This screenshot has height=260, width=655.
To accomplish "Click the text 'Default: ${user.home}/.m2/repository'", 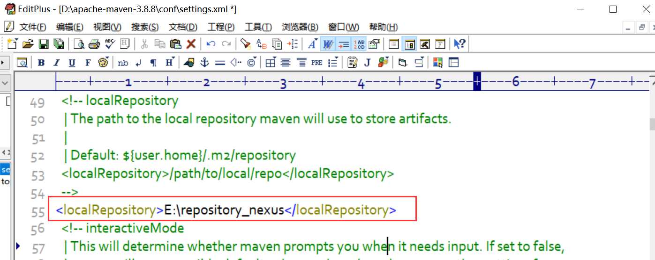I will [x=183, y=156].
